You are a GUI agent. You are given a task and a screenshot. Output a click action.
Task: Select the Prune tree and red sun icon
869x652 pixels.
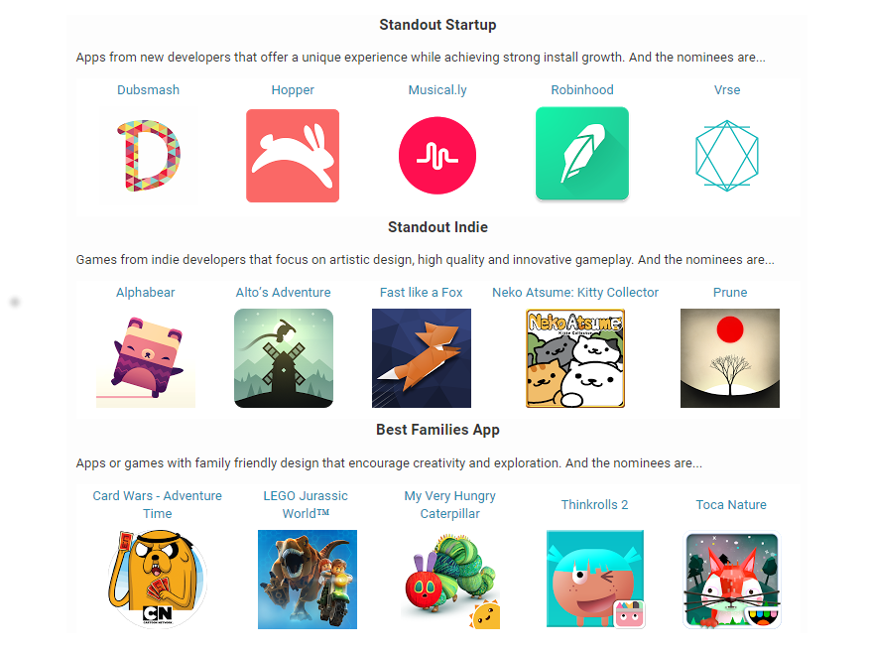730,358
